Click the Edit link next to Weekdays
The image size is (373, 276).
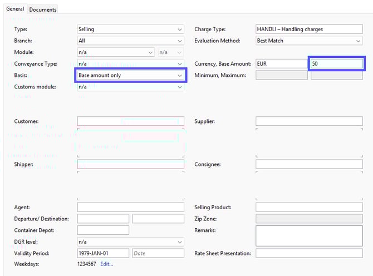pos(106,264)
